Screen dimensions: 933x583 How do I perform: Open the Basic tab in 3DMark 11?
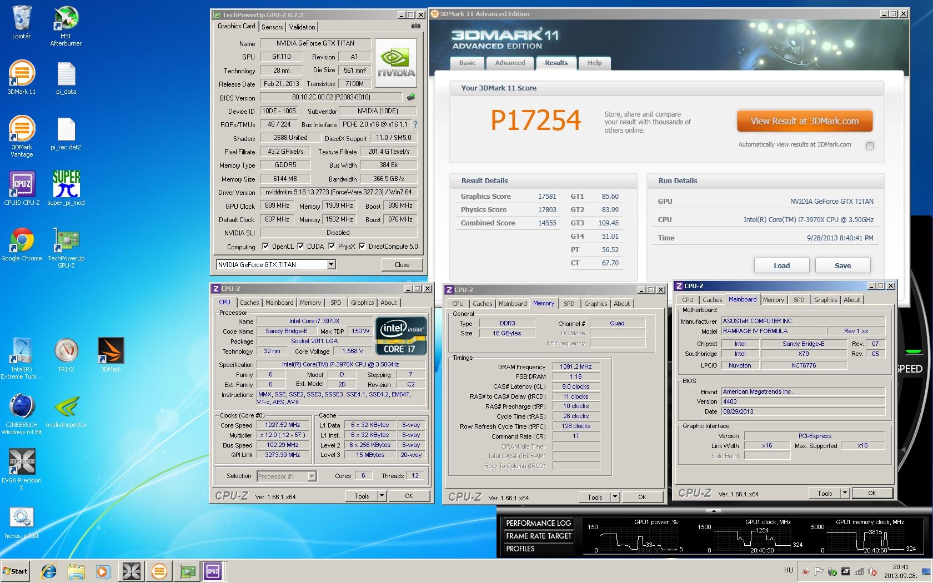(x=467, y=63)
